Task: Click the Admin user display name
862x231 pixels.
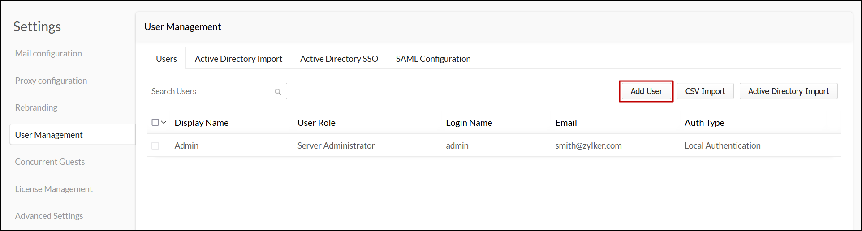Action: pos(186,145)
